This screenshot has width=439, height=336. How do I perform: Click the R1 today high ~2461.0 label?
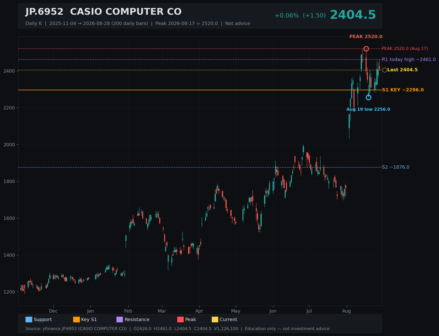[x=409, y=59]
